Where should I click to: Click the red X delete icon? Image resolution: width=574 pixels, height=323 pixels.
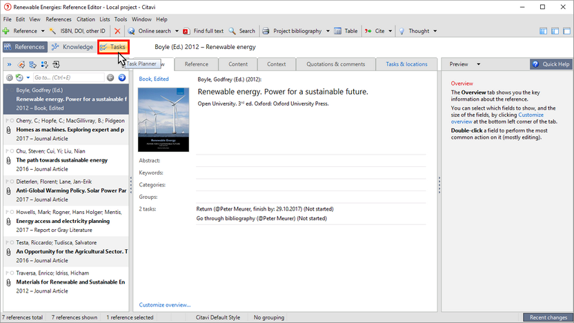(x=117, y=31)
